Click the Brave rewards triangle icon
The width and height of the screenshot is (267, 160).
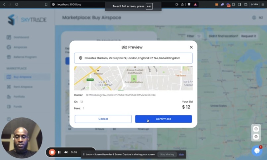click(x=195, y=4)
